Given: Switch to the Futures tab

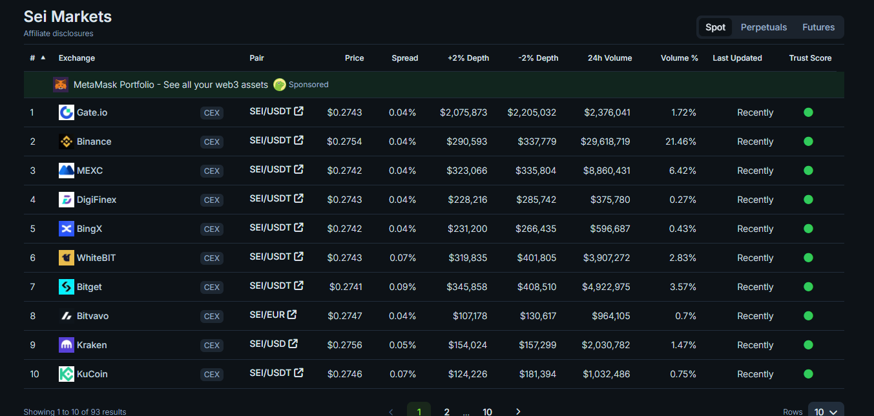Looking at the screenshot, I should click(818, 27).
